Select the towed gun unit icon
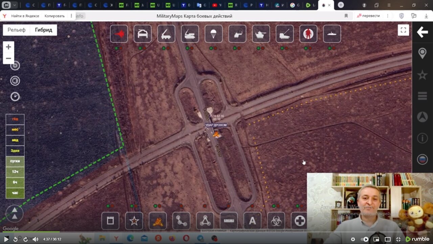This screenshot has height=244, width=433. [x=284, y=34]
